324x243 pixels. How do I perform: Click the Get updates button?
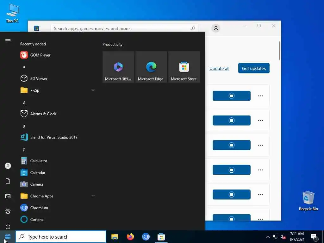[x=254, y=68]
